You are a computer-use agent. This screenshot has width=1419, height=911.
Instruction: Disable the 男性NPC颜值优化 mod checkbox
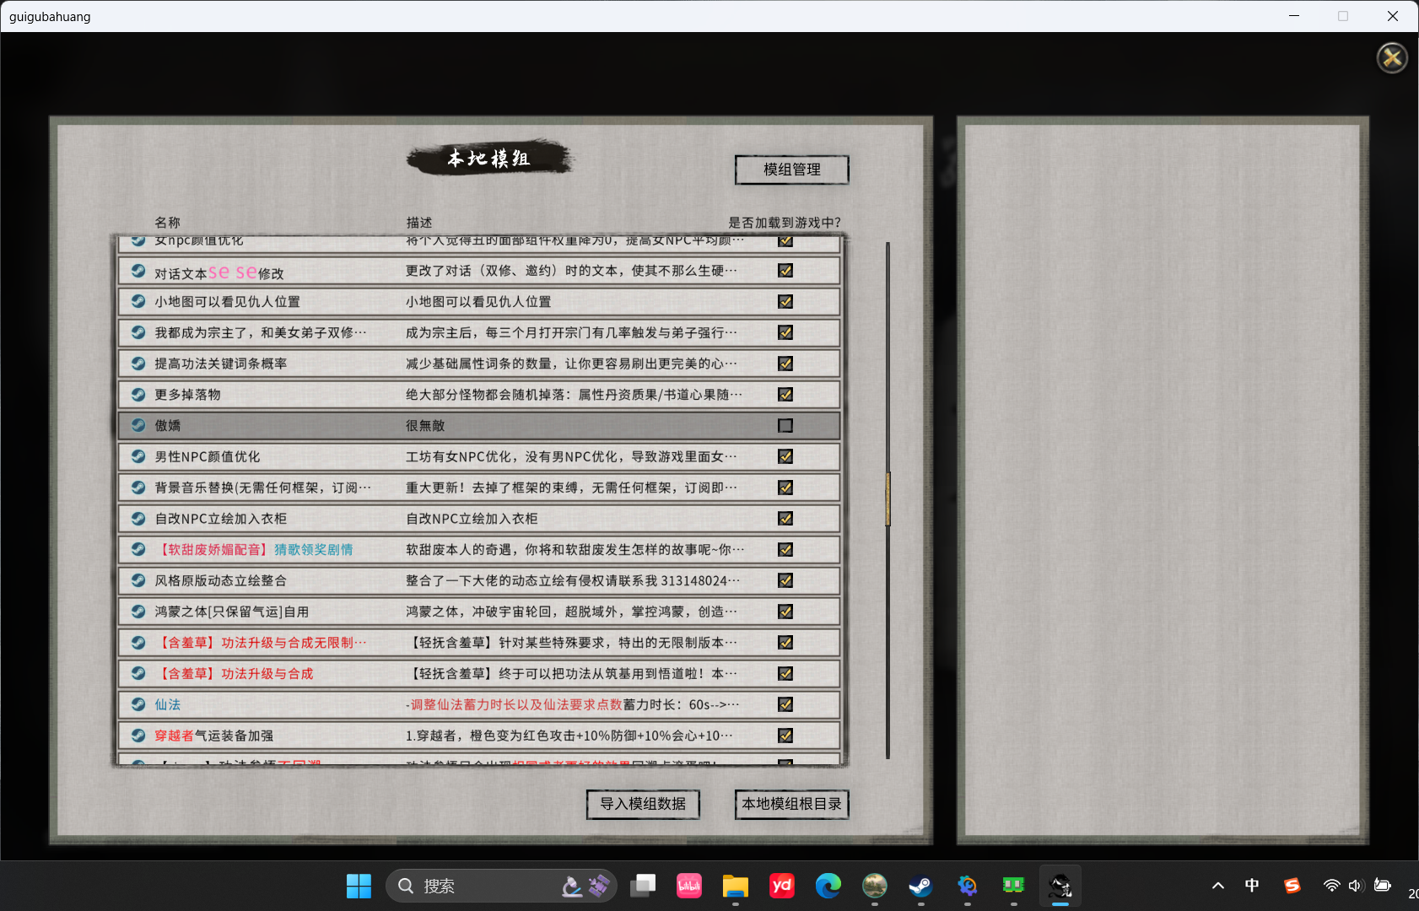point(785,456)
